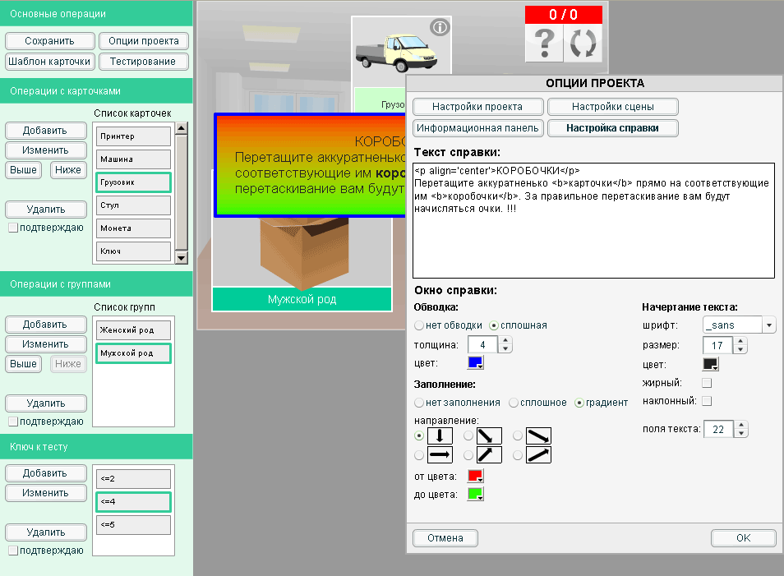Open the green 'до цвета' color swatch
The image size is (784, 576).
click(476, 494)
